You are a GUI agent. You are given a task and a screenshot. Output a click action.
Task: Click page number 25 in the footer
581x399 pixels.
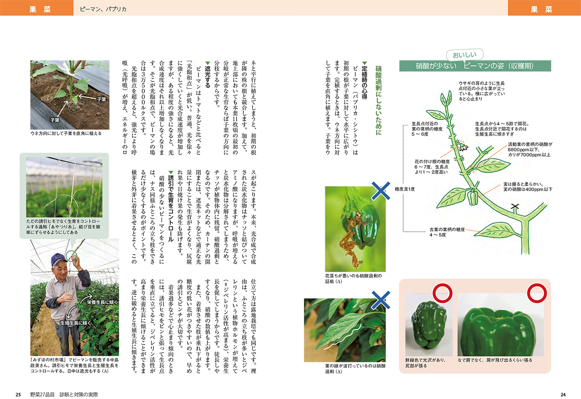[x=18, y=395]
